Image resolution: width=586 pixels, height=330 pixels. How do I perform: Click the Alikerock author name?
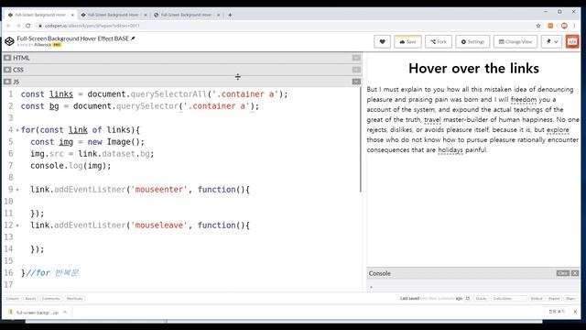pos(43,45)
